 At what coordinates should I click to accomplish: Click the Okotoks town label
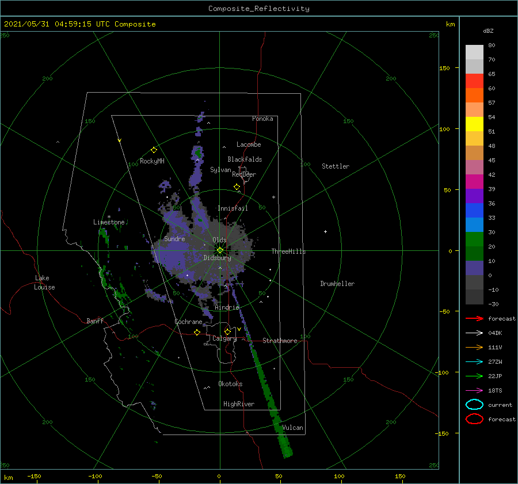(230, 383)
